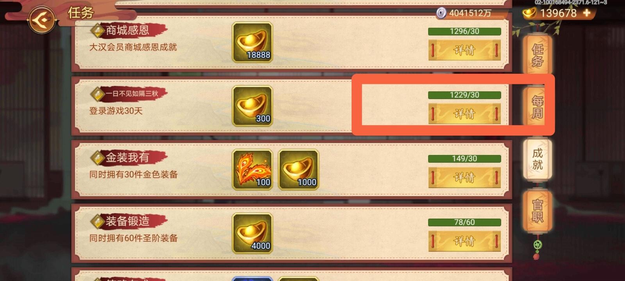Open the 成就 lantern tab
This screenshot has height=281, width=625.
click(537, 159)
